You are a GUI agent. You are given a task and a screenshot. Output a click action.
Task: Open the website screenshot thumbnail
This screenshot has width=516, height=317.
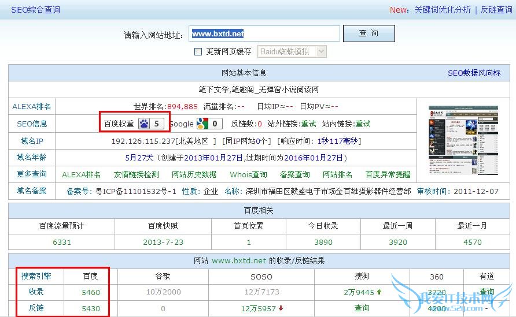(463, 140)
